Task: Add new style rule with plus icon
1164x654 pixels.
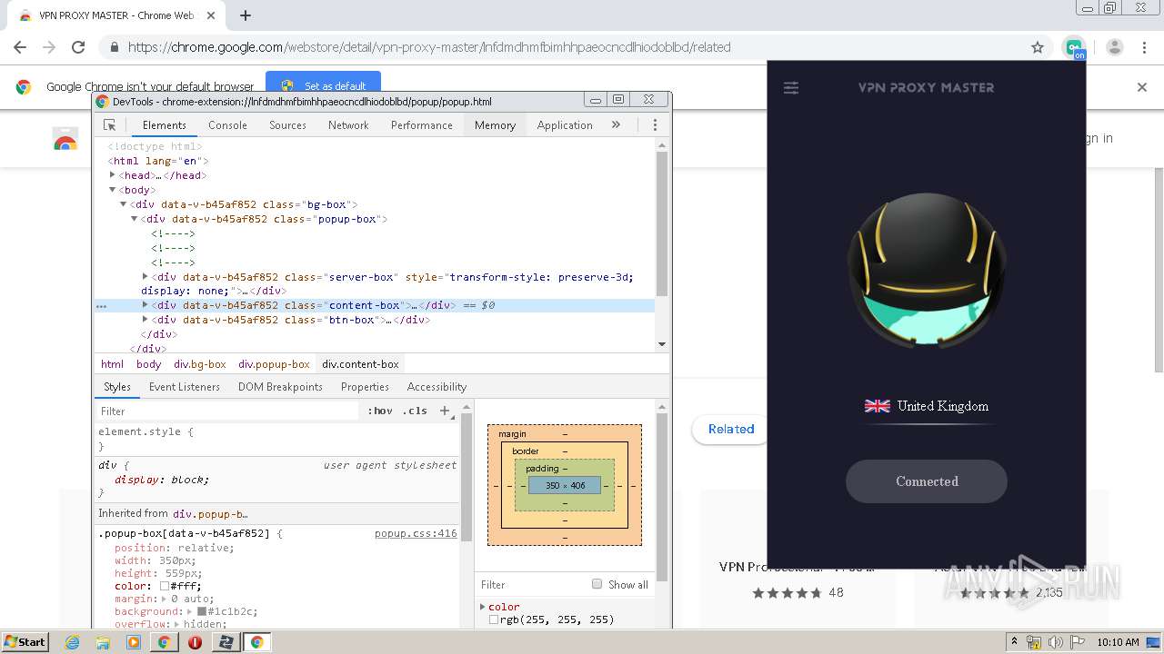Action: (445, 411)
